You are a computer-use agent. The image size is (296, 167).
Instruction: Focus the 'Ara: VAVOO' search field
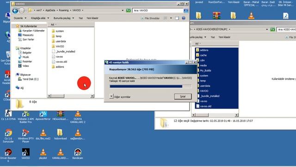(x=158, y=10)
